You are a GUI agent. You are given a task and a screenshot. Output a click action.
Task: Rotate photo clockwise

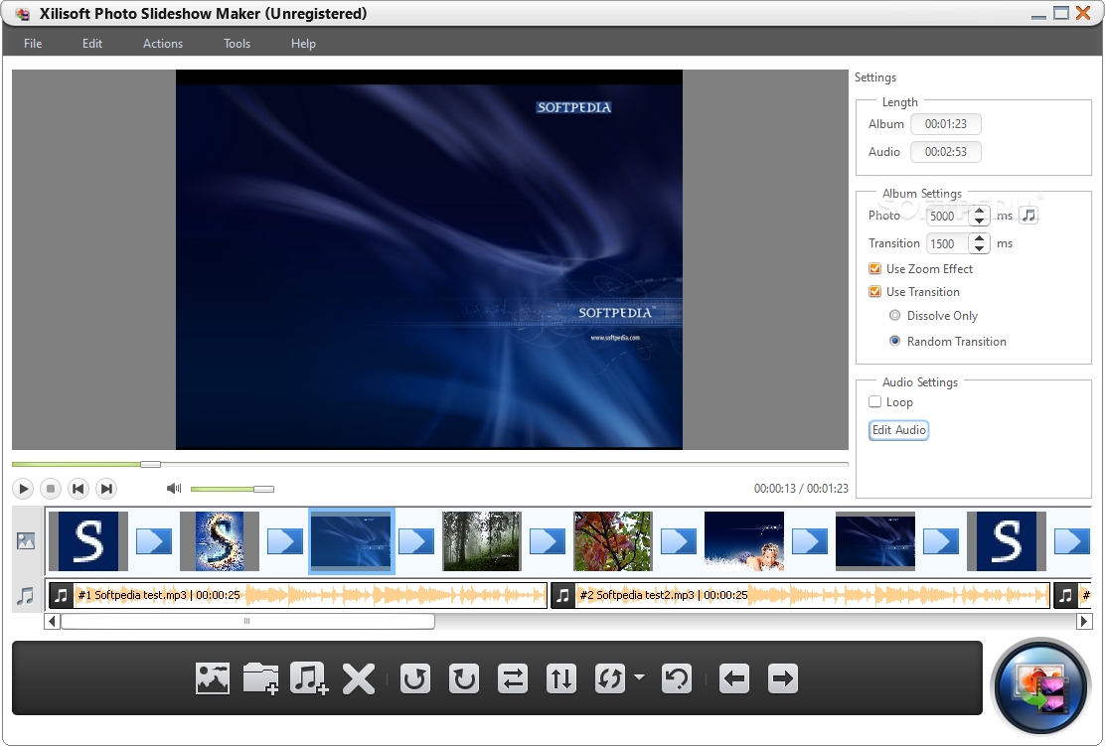(x=464, y=679)
